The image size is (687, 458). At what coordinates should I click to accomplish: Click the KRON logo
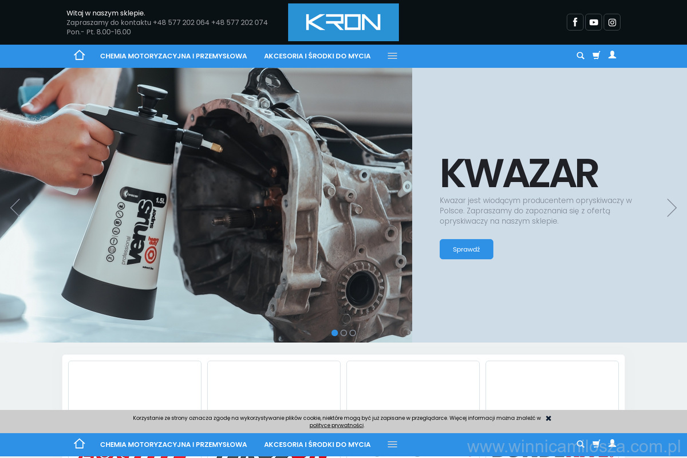tap(343, 22)
